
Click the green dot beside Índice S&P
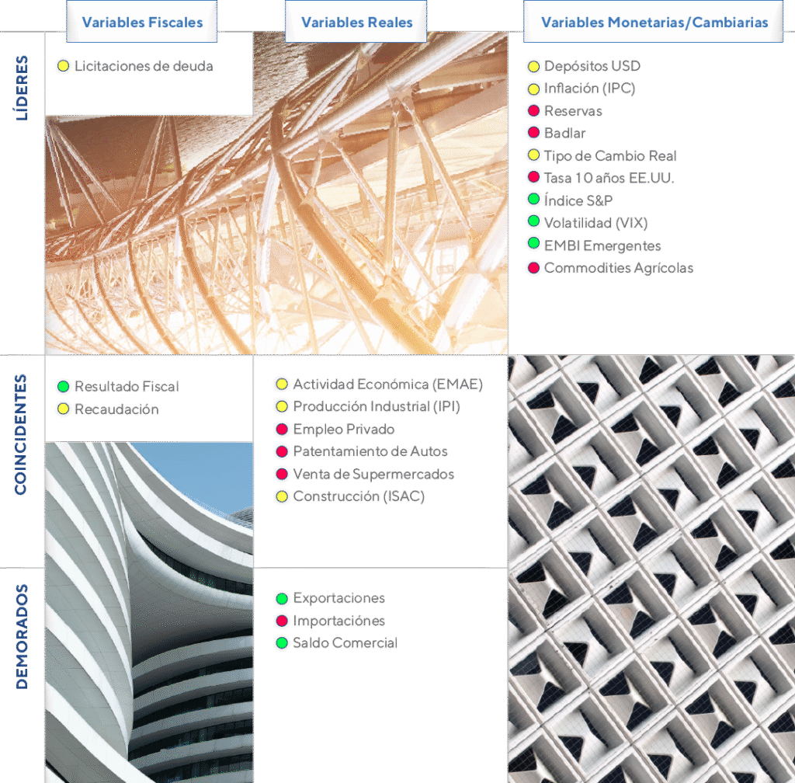tap(533, 200)
